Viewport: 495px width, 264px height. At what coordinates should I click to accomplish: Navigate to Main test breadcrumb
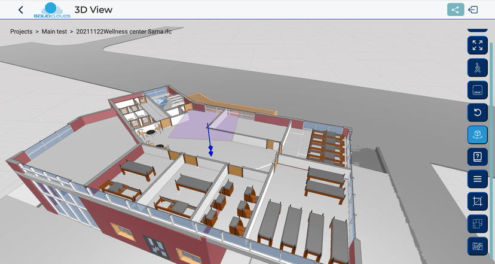(54, 32)
